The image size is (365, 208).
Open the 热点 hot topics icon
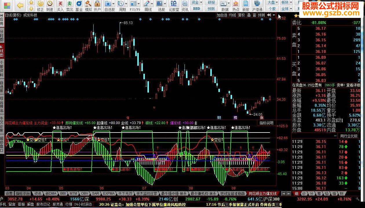236,6
